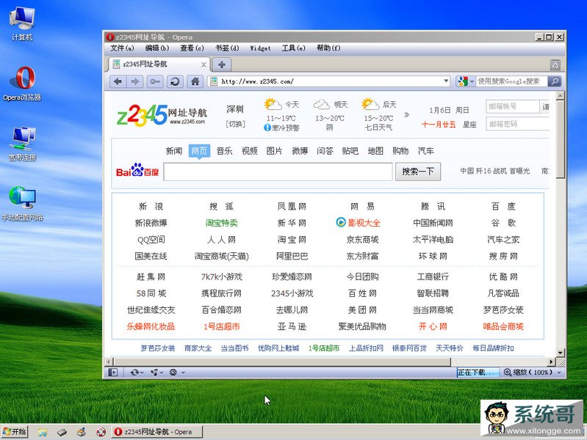
Task: Click the 七日天气 link
Action: (378, 127)
